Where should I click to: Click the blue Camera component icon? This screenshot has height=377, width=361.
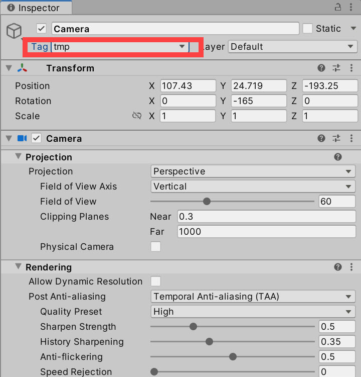click(x=22, y=138)
